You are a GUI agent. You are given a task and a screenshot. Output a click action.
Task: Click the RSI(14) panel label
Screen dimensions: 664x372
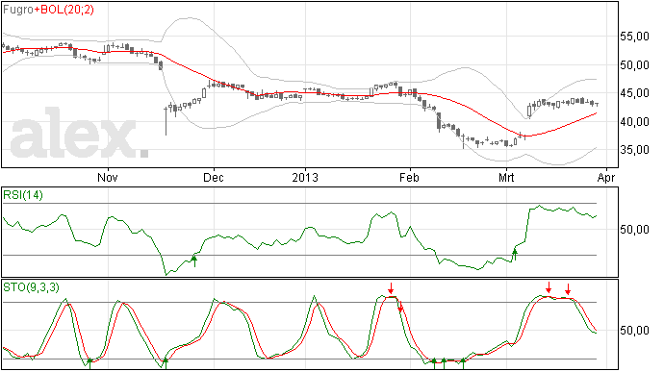23,195
